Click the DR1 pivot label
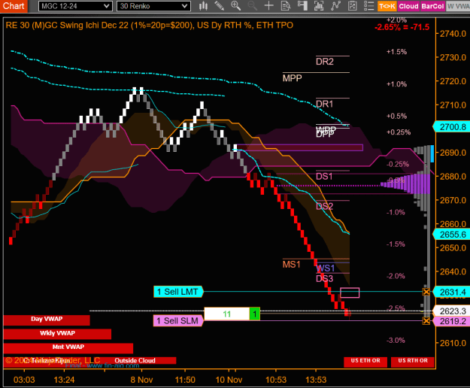Image resolution: width=470 pixels, height=388 pixels. click(325, 104)
